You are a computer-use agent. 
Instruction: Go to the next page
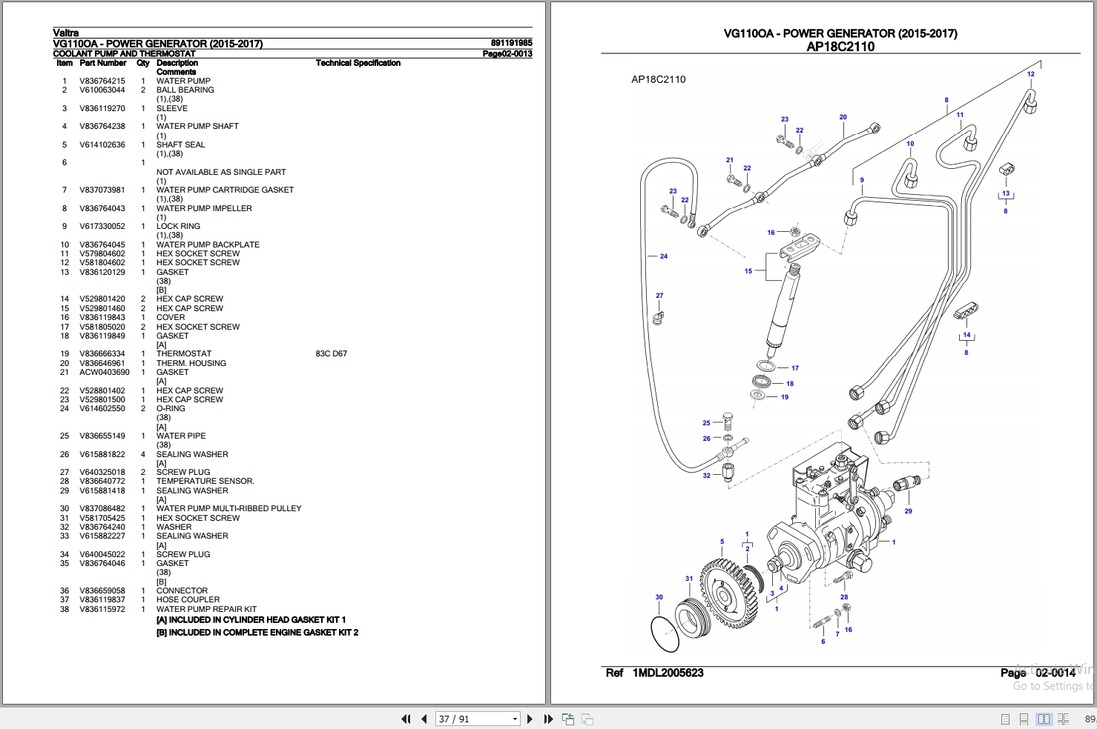tap(530, 719)
